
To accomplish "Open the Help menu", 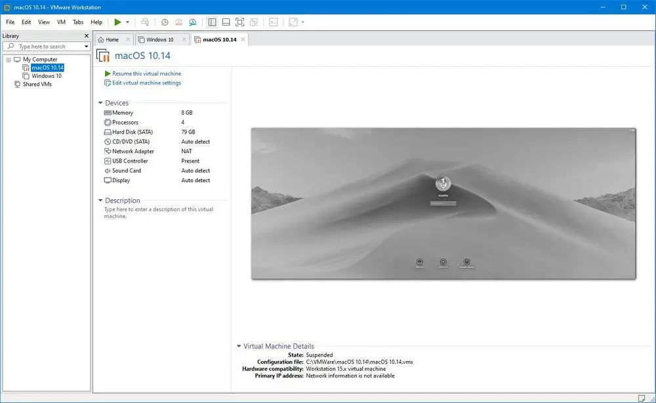I will click(96, 22).
